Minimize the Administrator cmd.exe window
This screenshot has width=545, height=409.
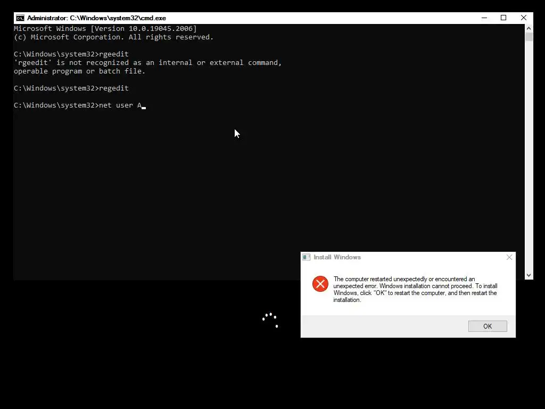pyautogui.click(x=484, y=18)
